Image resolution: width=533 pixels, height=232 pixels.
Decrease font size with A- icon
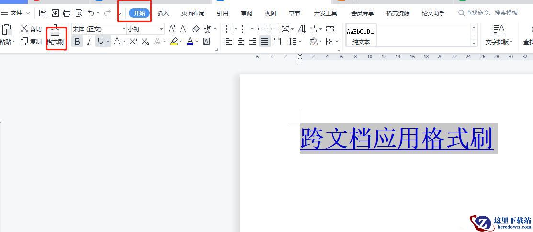[184, 29]
